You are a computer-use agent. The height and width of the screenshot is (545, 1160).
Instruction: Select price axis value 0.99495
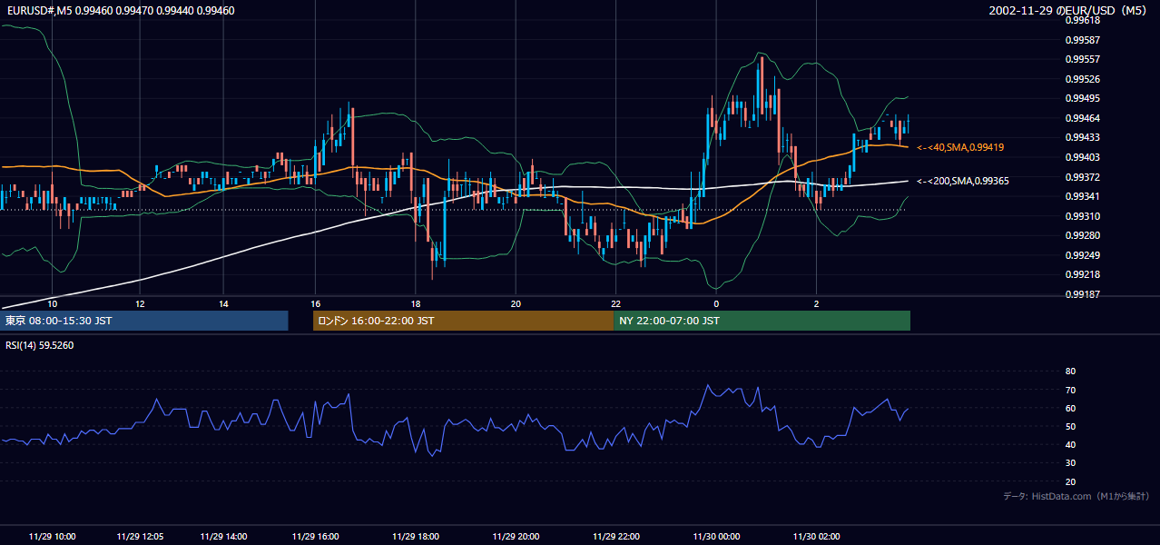pos(1082,99)
